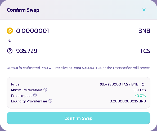157x131 pixels.
Task: Open the Price Impact help icon
Action: (x=35, y=95)
